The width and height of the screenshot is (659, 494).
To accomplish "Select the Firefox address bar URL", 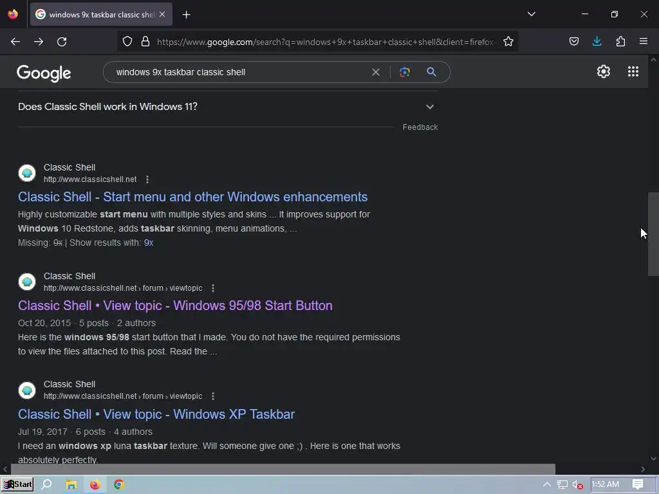I will (326, 42).
